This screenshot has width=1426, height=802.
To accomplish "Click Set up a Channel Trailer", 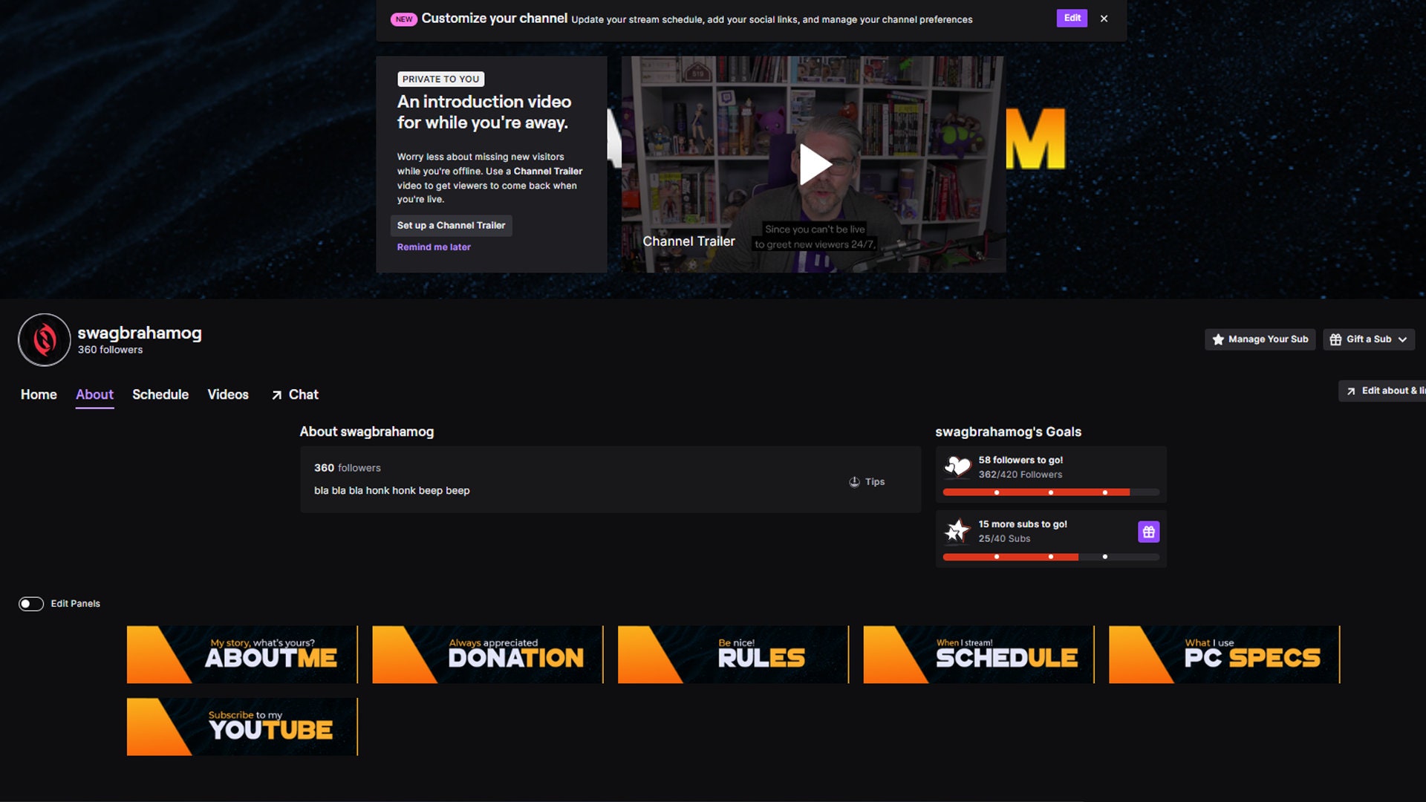I will (x=451, y=225).
